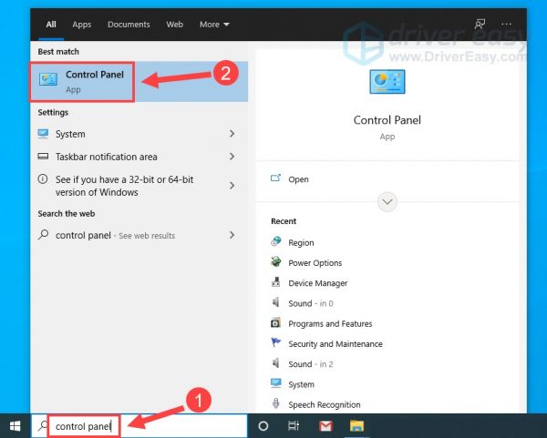
Task: Open Power Options from the Recent list
Action: (315, 263)
